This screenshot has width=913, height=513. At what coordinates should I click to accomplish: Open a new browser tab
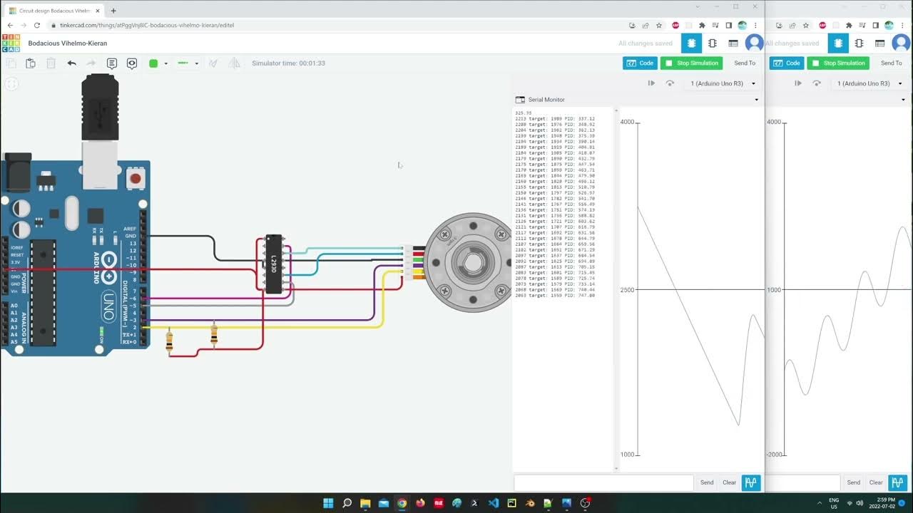[113, 11]
